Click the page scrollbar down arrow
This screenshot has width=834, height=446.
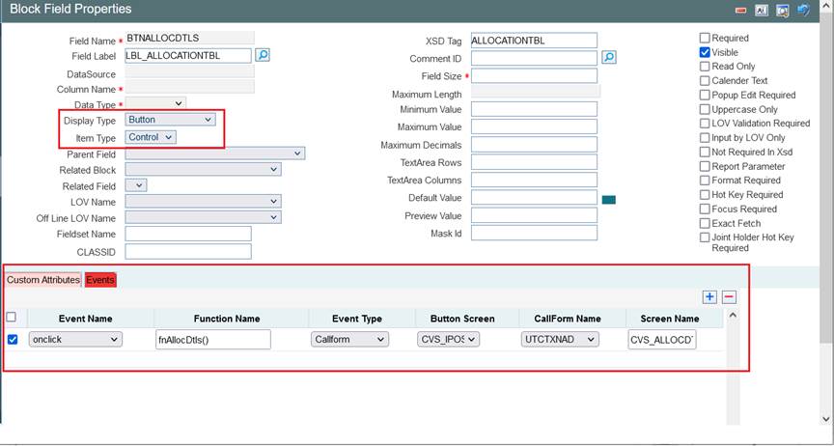[825, 419]
